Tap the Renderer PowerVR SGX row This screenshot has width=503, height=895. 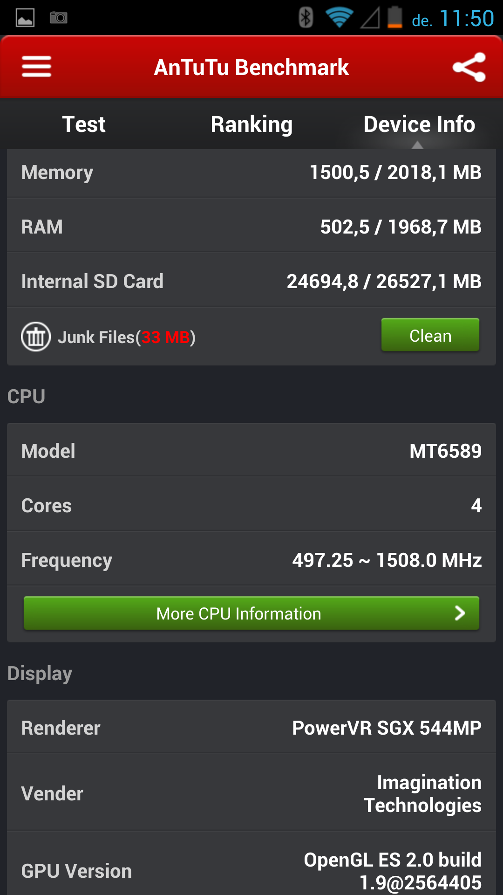[x=251, y=728]
